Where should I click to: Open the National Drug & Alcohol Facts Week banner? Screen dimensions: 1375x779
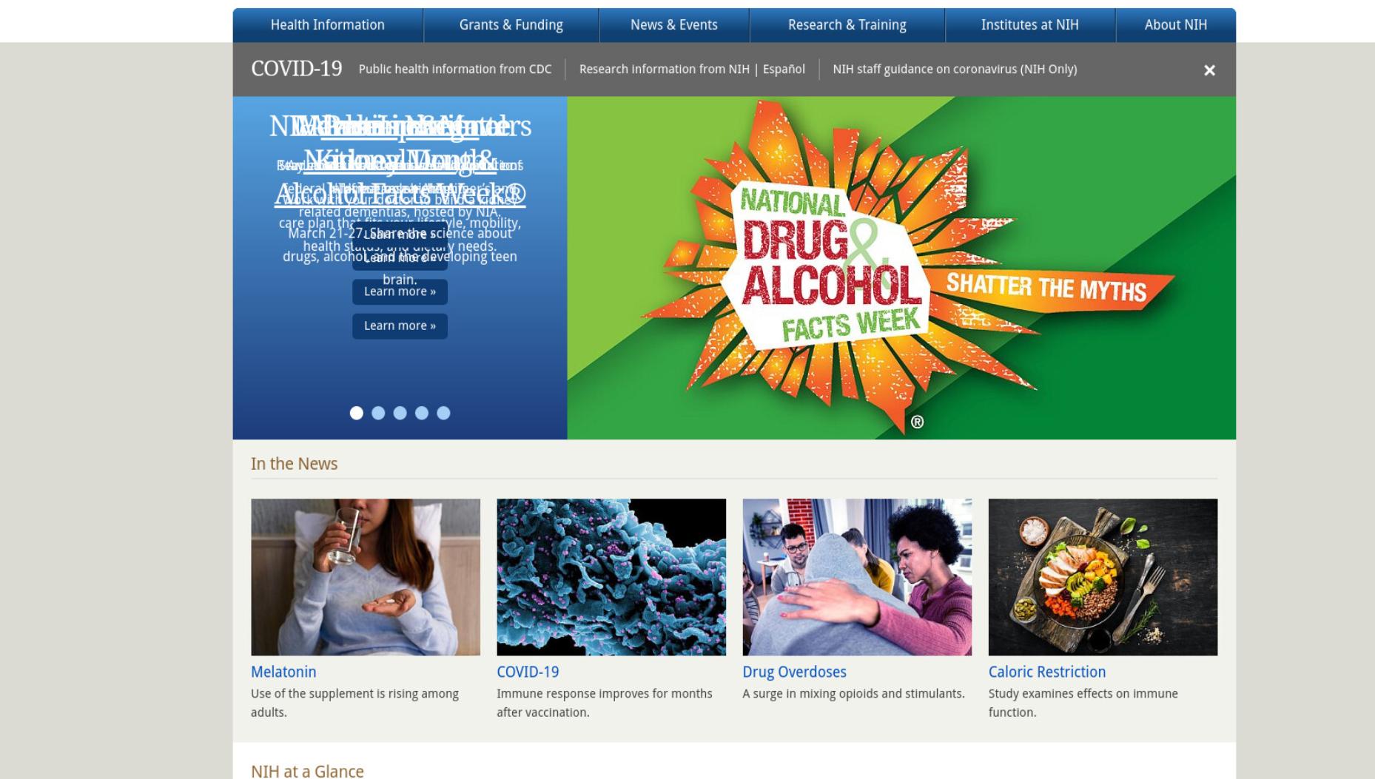click(901, 268)
